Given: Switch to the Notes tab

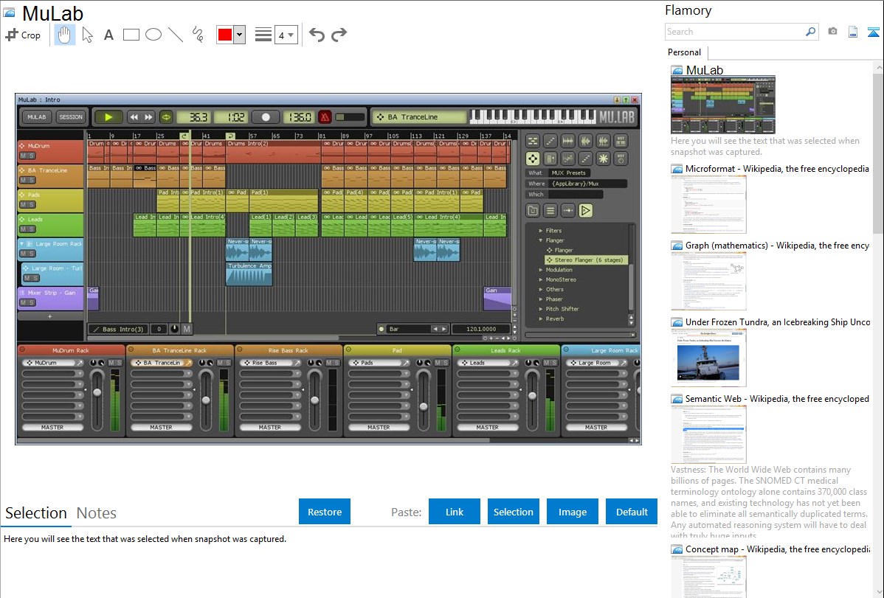Looking at the screenshot, I should click(97, 513).
